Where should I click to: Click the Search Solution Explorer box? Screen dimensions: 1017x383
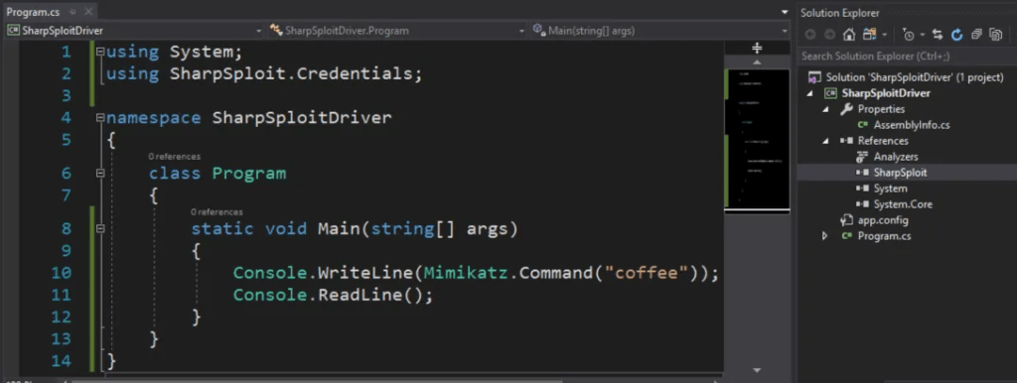[906, 57]
